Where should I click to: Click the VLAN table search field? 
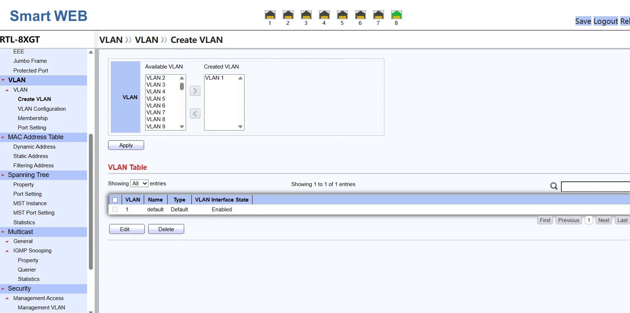click(595, 186)
